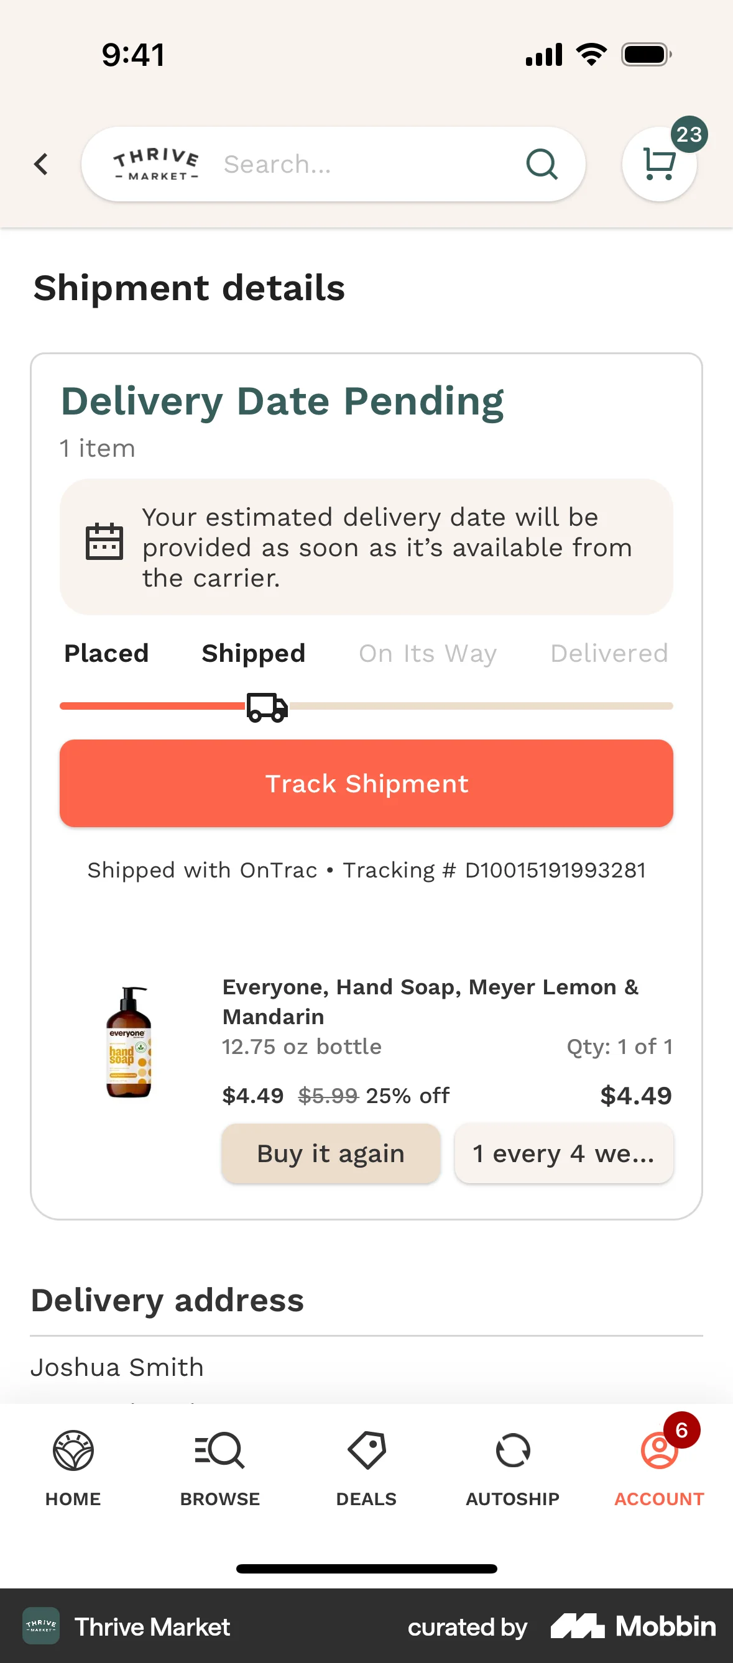
Task: Open the shopping cart
Action: [659, 164]
